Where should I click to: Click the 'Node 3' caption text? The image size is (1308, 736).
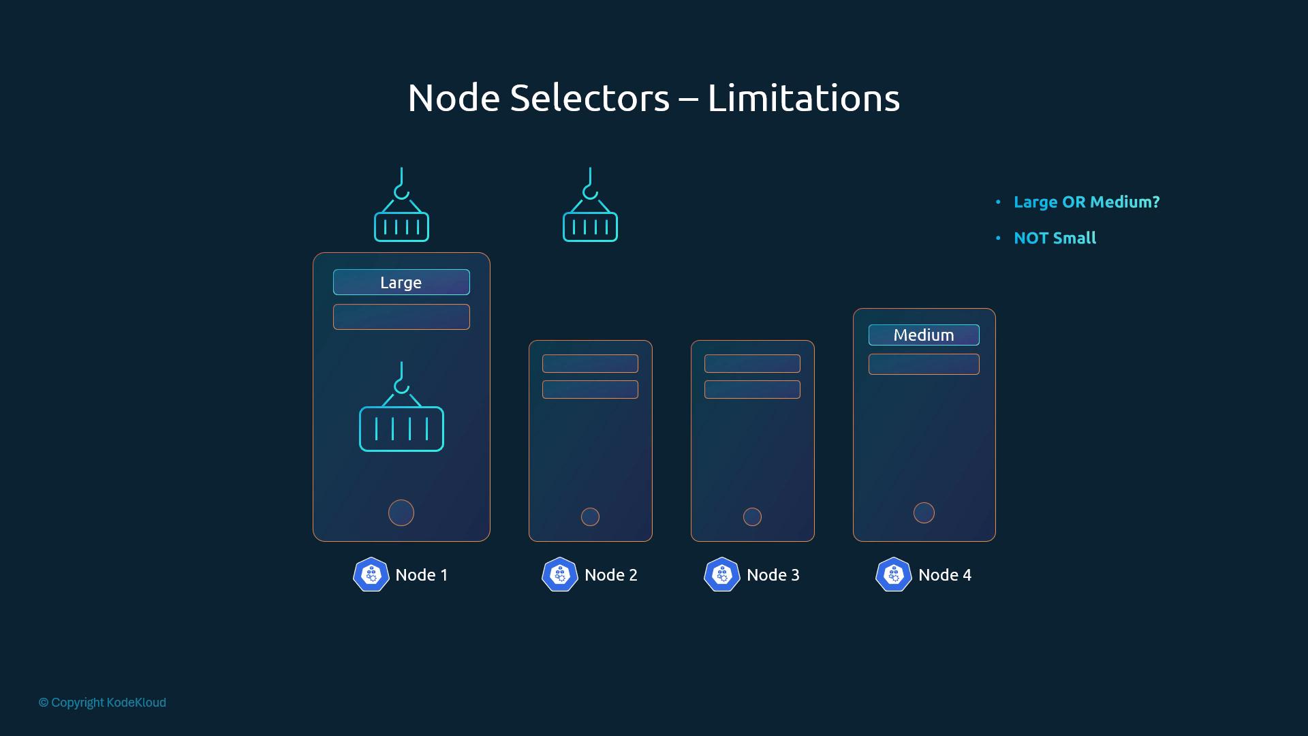click(773, 574)
